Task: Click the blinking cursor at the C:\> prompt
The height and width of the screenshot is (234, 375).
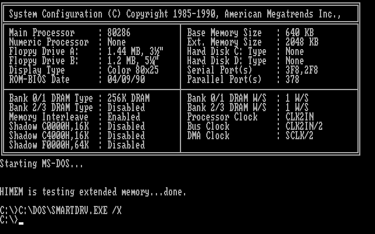Action: coord(21,223)
